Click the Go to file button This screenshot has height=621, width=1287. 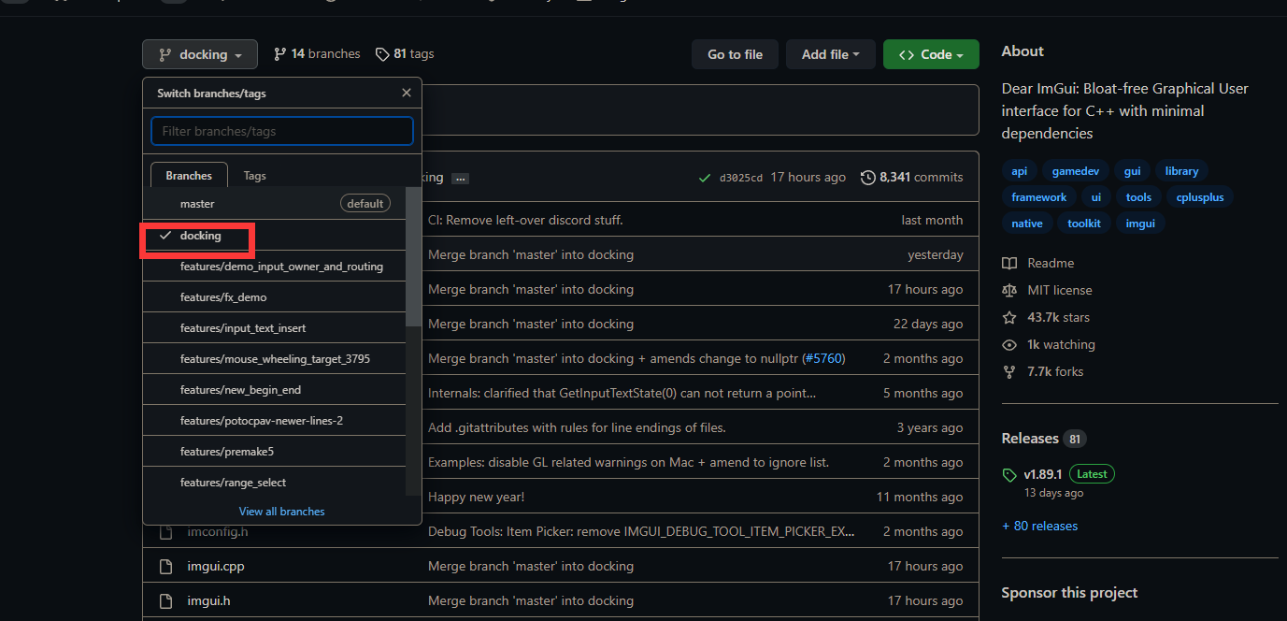point(735,54)
